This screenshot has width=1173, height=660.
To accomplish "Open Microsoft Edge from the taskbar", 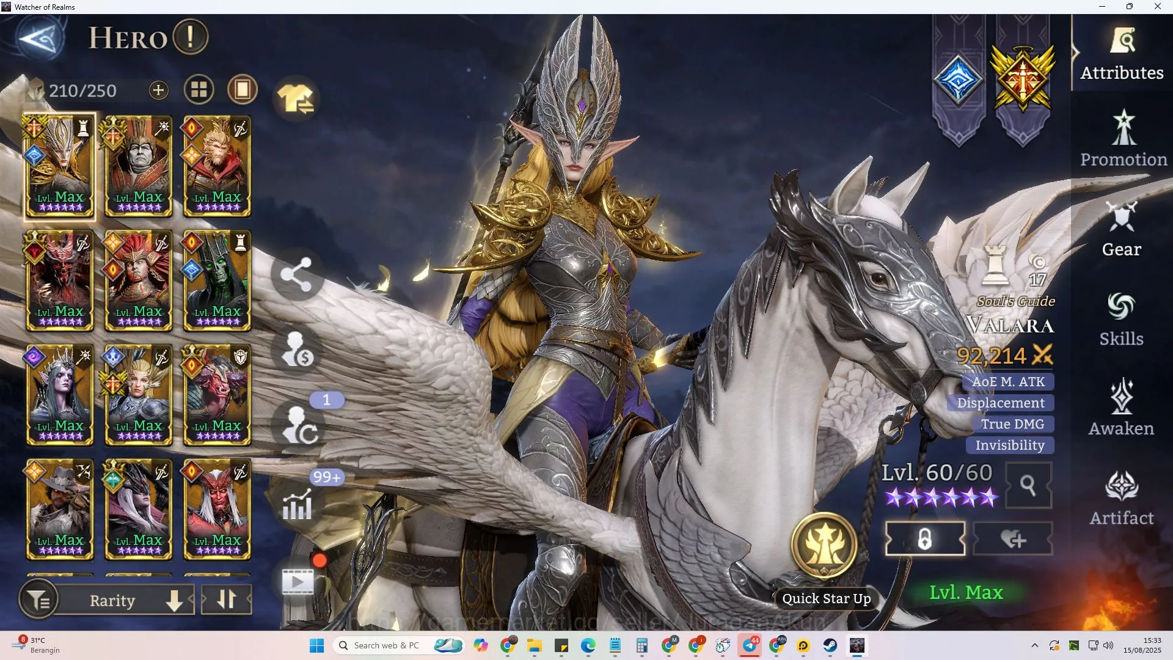I will [x=588, y=645].
